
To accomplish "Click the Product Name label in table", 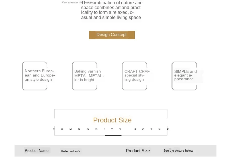I will [36, 150].
